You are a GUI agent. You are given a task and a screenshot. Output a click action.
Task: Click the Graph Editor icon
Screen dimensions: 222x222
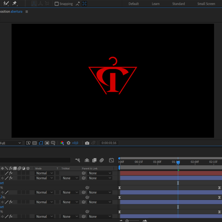(111, 160)
